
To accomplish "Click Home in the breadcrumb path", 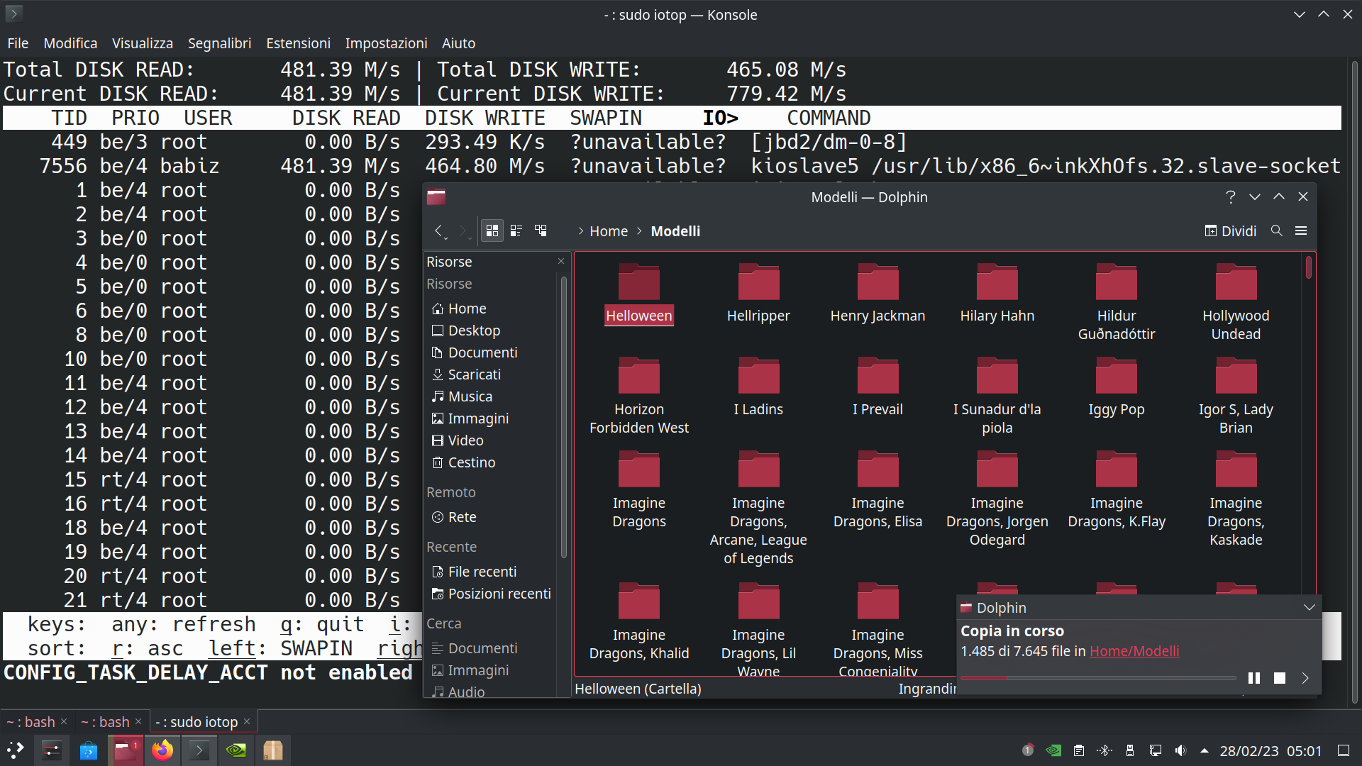I will click(x=608, y=231).
